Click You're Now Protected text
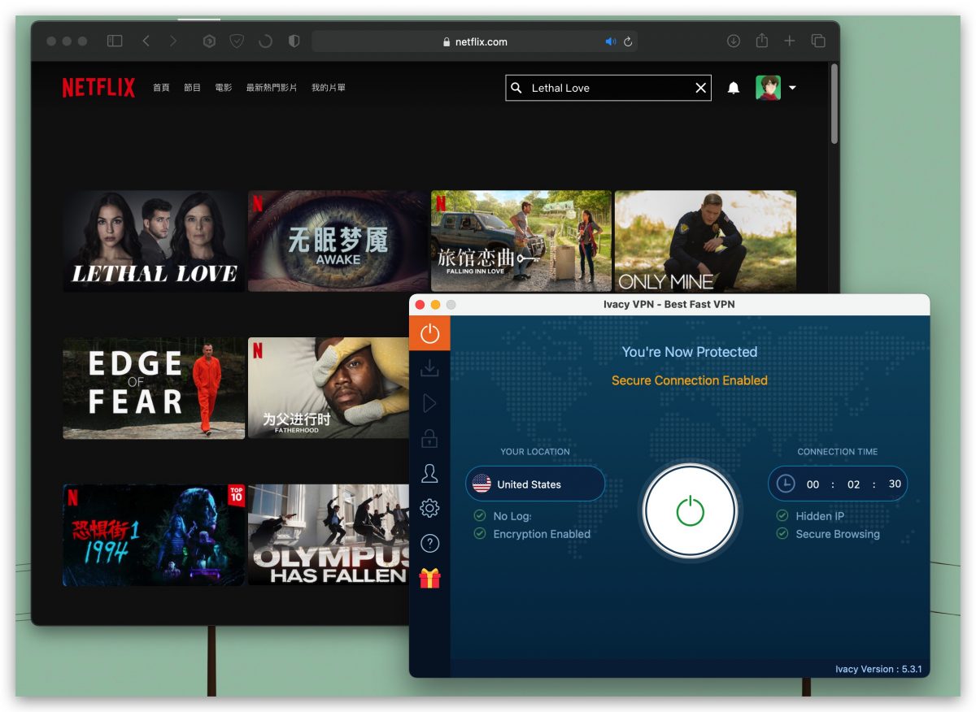The image size is (976, 712). tap(690, 352)
